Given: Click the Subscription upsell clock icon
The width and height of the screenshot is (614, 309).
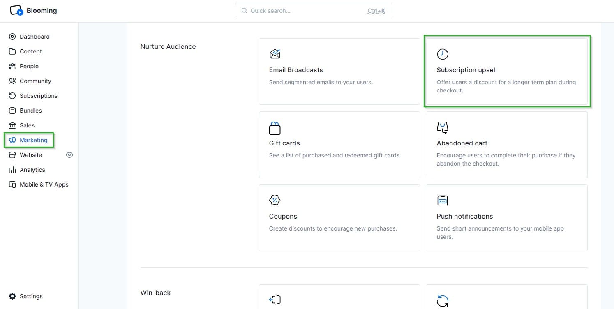Looking at the screenshot, I should (443, 54).
